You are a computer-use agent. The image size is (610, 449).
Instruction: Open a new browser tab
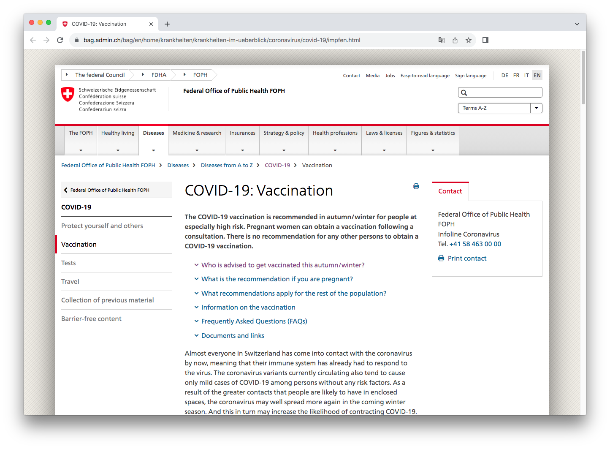tap(167, 24)
